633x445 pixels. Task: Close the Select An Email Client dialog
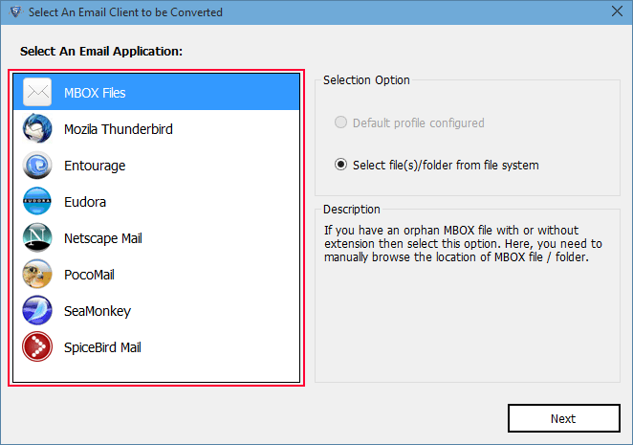[x=617, y=11]
